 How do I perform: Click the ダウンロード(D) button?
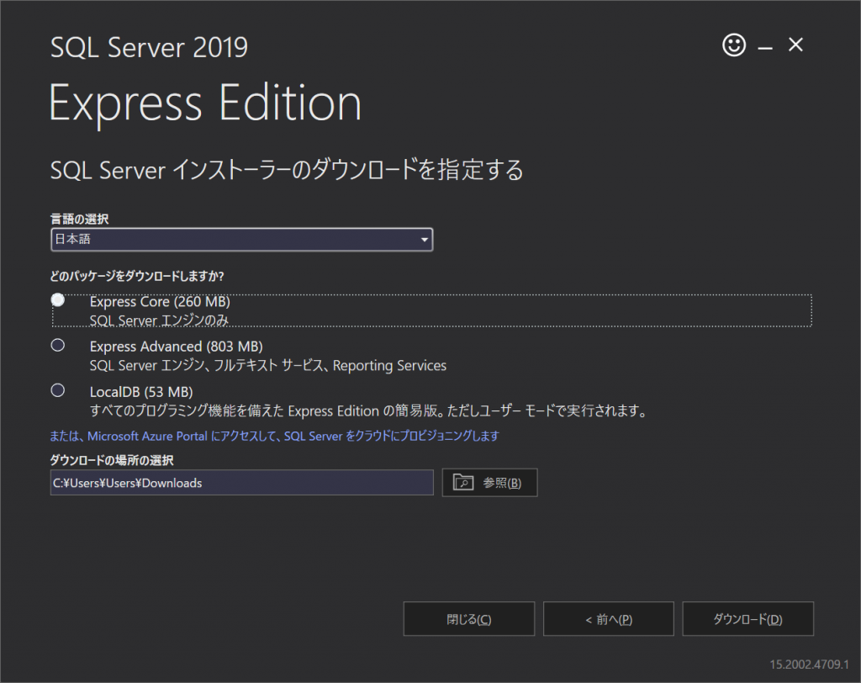coord(747,618)
